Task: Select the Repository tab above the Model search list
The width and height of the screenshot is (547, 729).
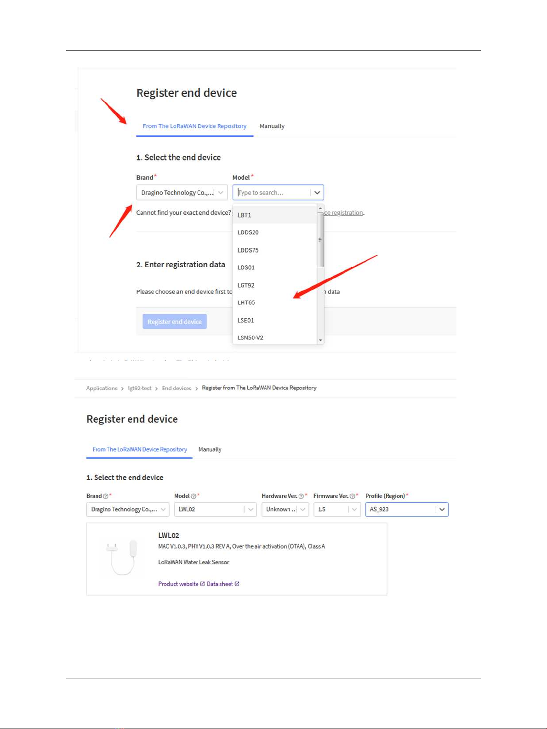Action: point(194,126)
